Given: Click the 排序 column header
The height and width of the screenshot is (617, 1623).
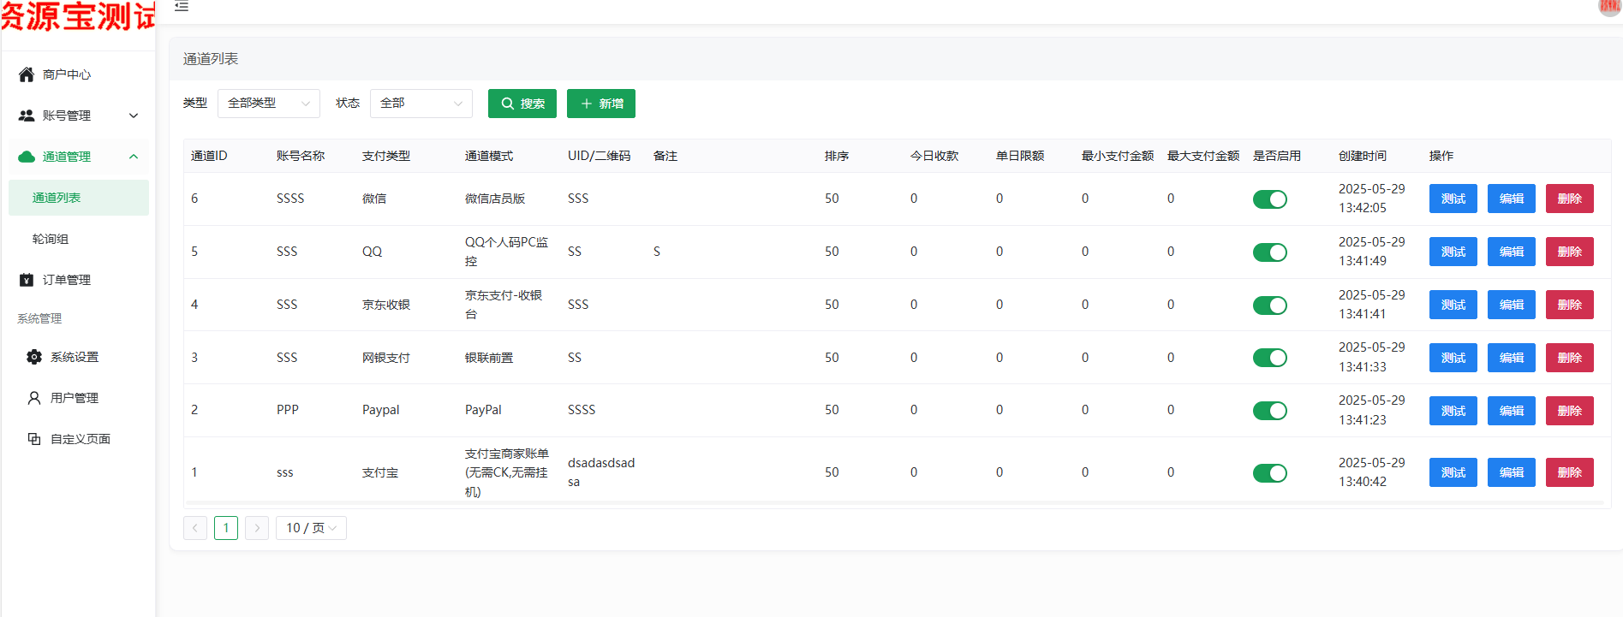Looking at the screenshot, I should click(x=837, y=156).
